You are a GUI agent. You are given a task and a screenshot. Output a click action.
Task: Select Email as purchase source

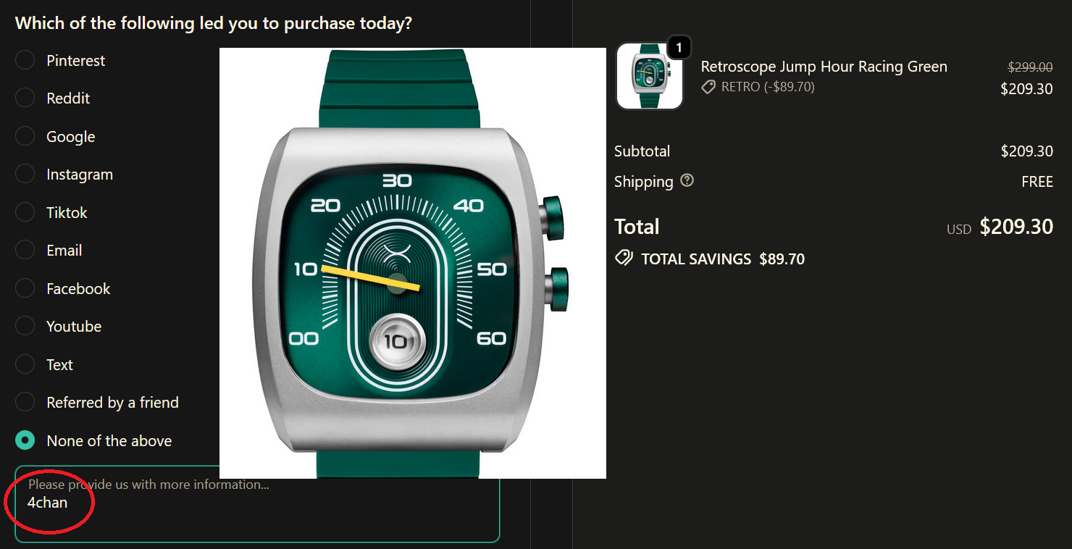click(25, 250)
